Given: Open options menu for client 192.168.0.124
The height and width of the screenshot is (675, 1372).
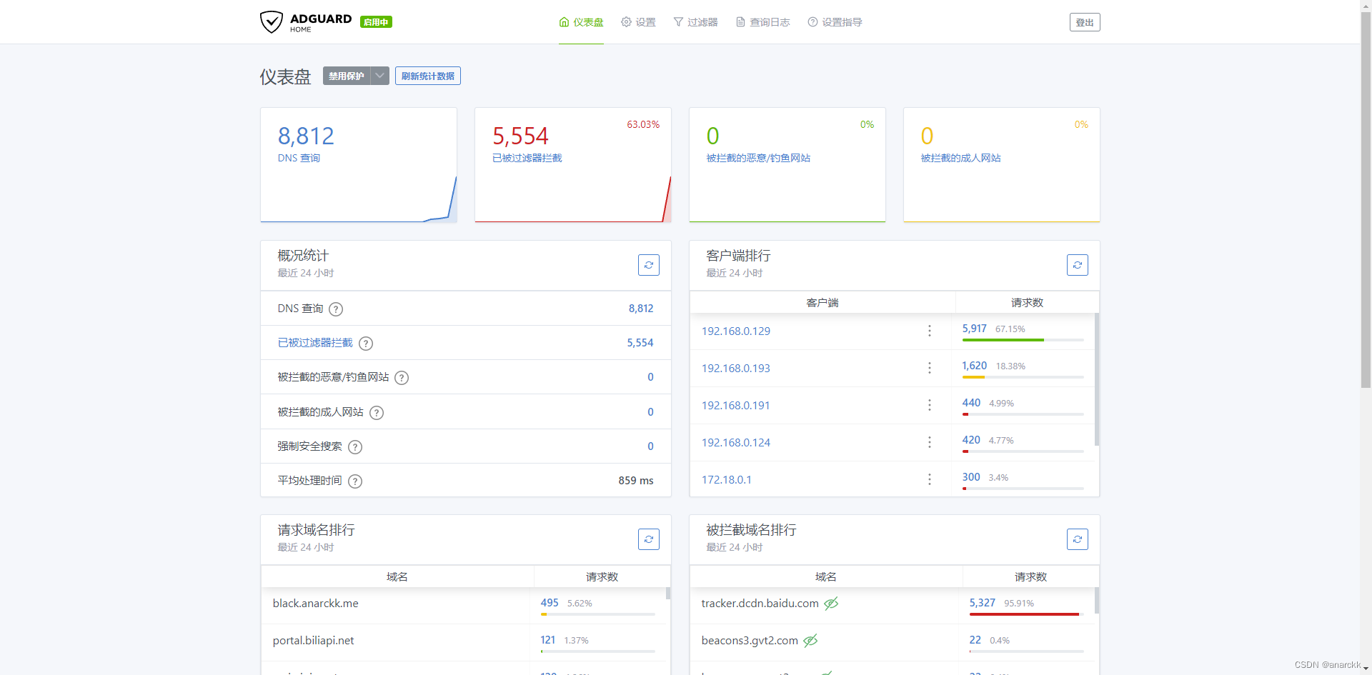Looking at the screenshot, I should pyautogui.click(x=929, y=442).
